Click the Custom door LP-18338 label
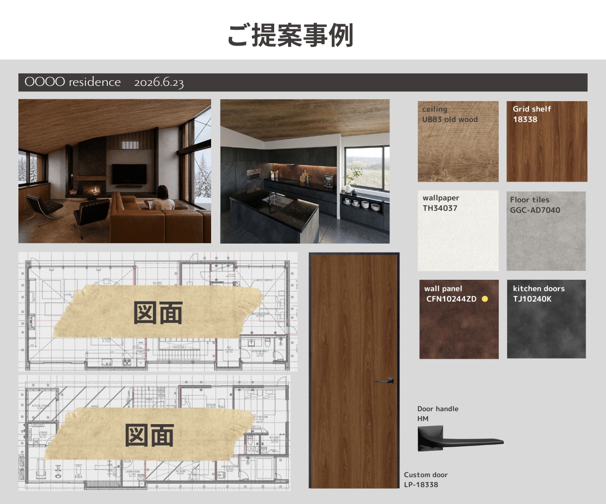The image size is (606, 504). pyautogui.click(x=426, y=480)
